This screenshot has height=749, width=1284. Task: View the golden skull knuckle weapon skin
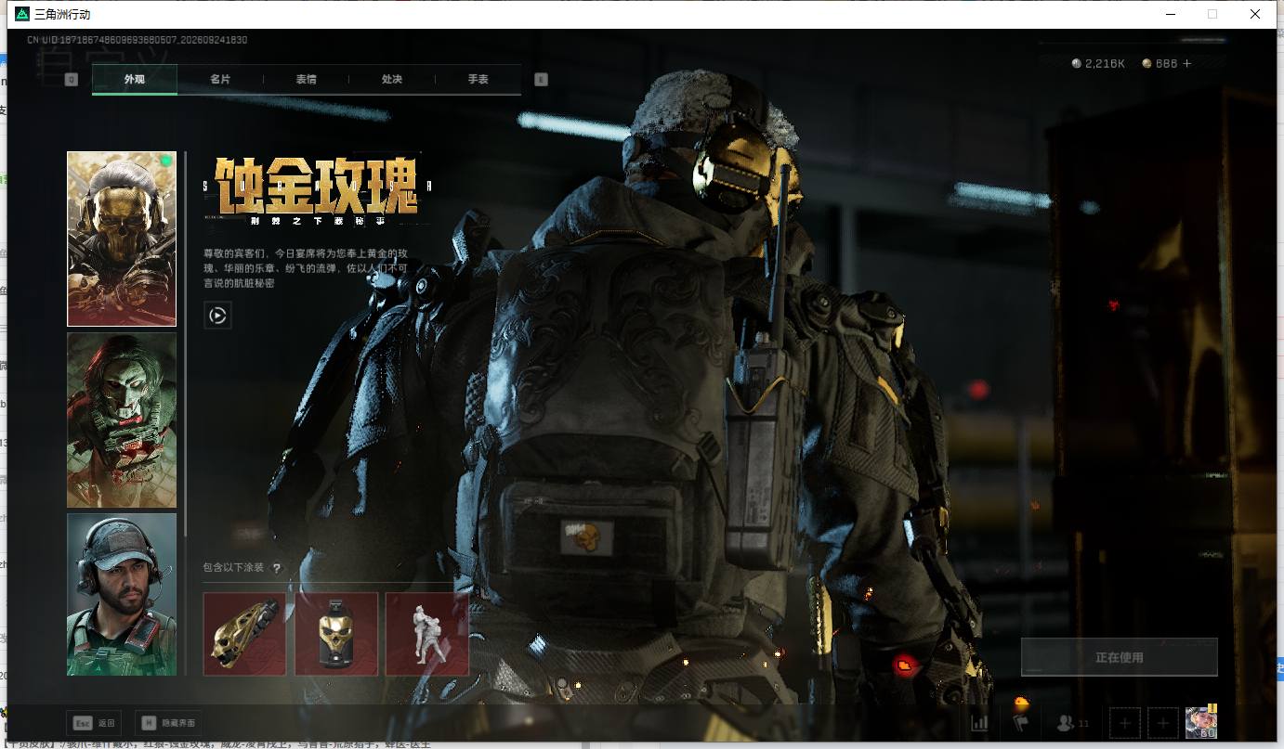[x=244, y=634]
